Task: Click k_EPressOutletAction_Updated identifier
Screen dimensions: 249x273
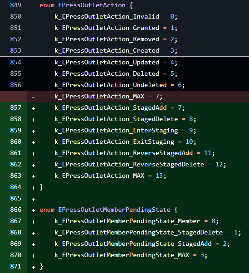Action: (x=107, y=62)
